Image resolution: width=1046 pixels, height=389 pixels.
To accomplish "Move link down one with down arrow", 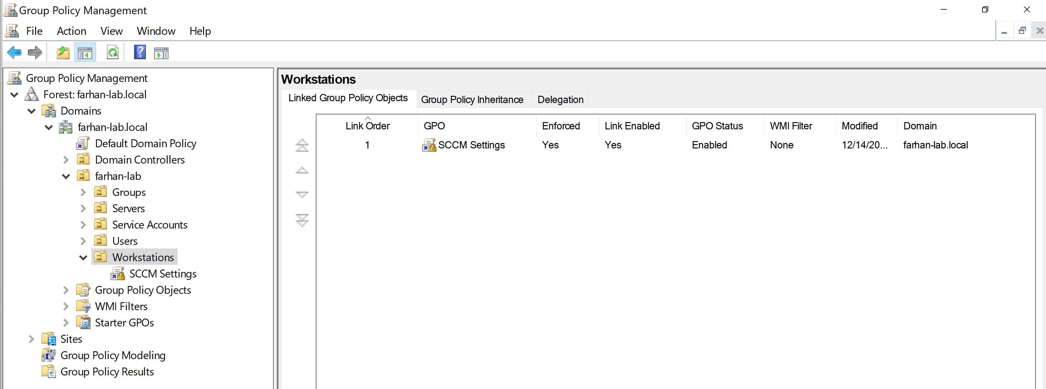I will [x=302, y=195].
